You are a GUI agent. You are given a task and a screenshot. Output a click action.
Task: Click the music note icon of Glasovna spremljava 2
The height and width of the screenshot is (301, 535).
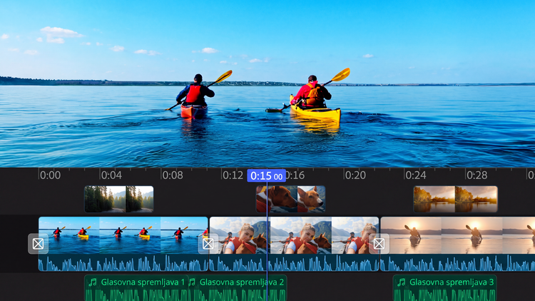pos(192,282)
